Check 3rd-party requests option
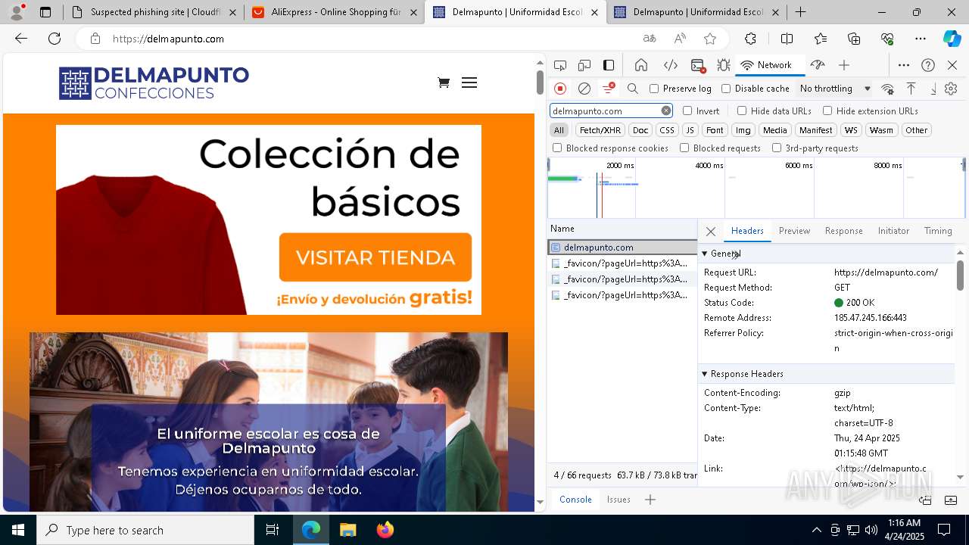The image size is (969, 545). coord(777,148)
